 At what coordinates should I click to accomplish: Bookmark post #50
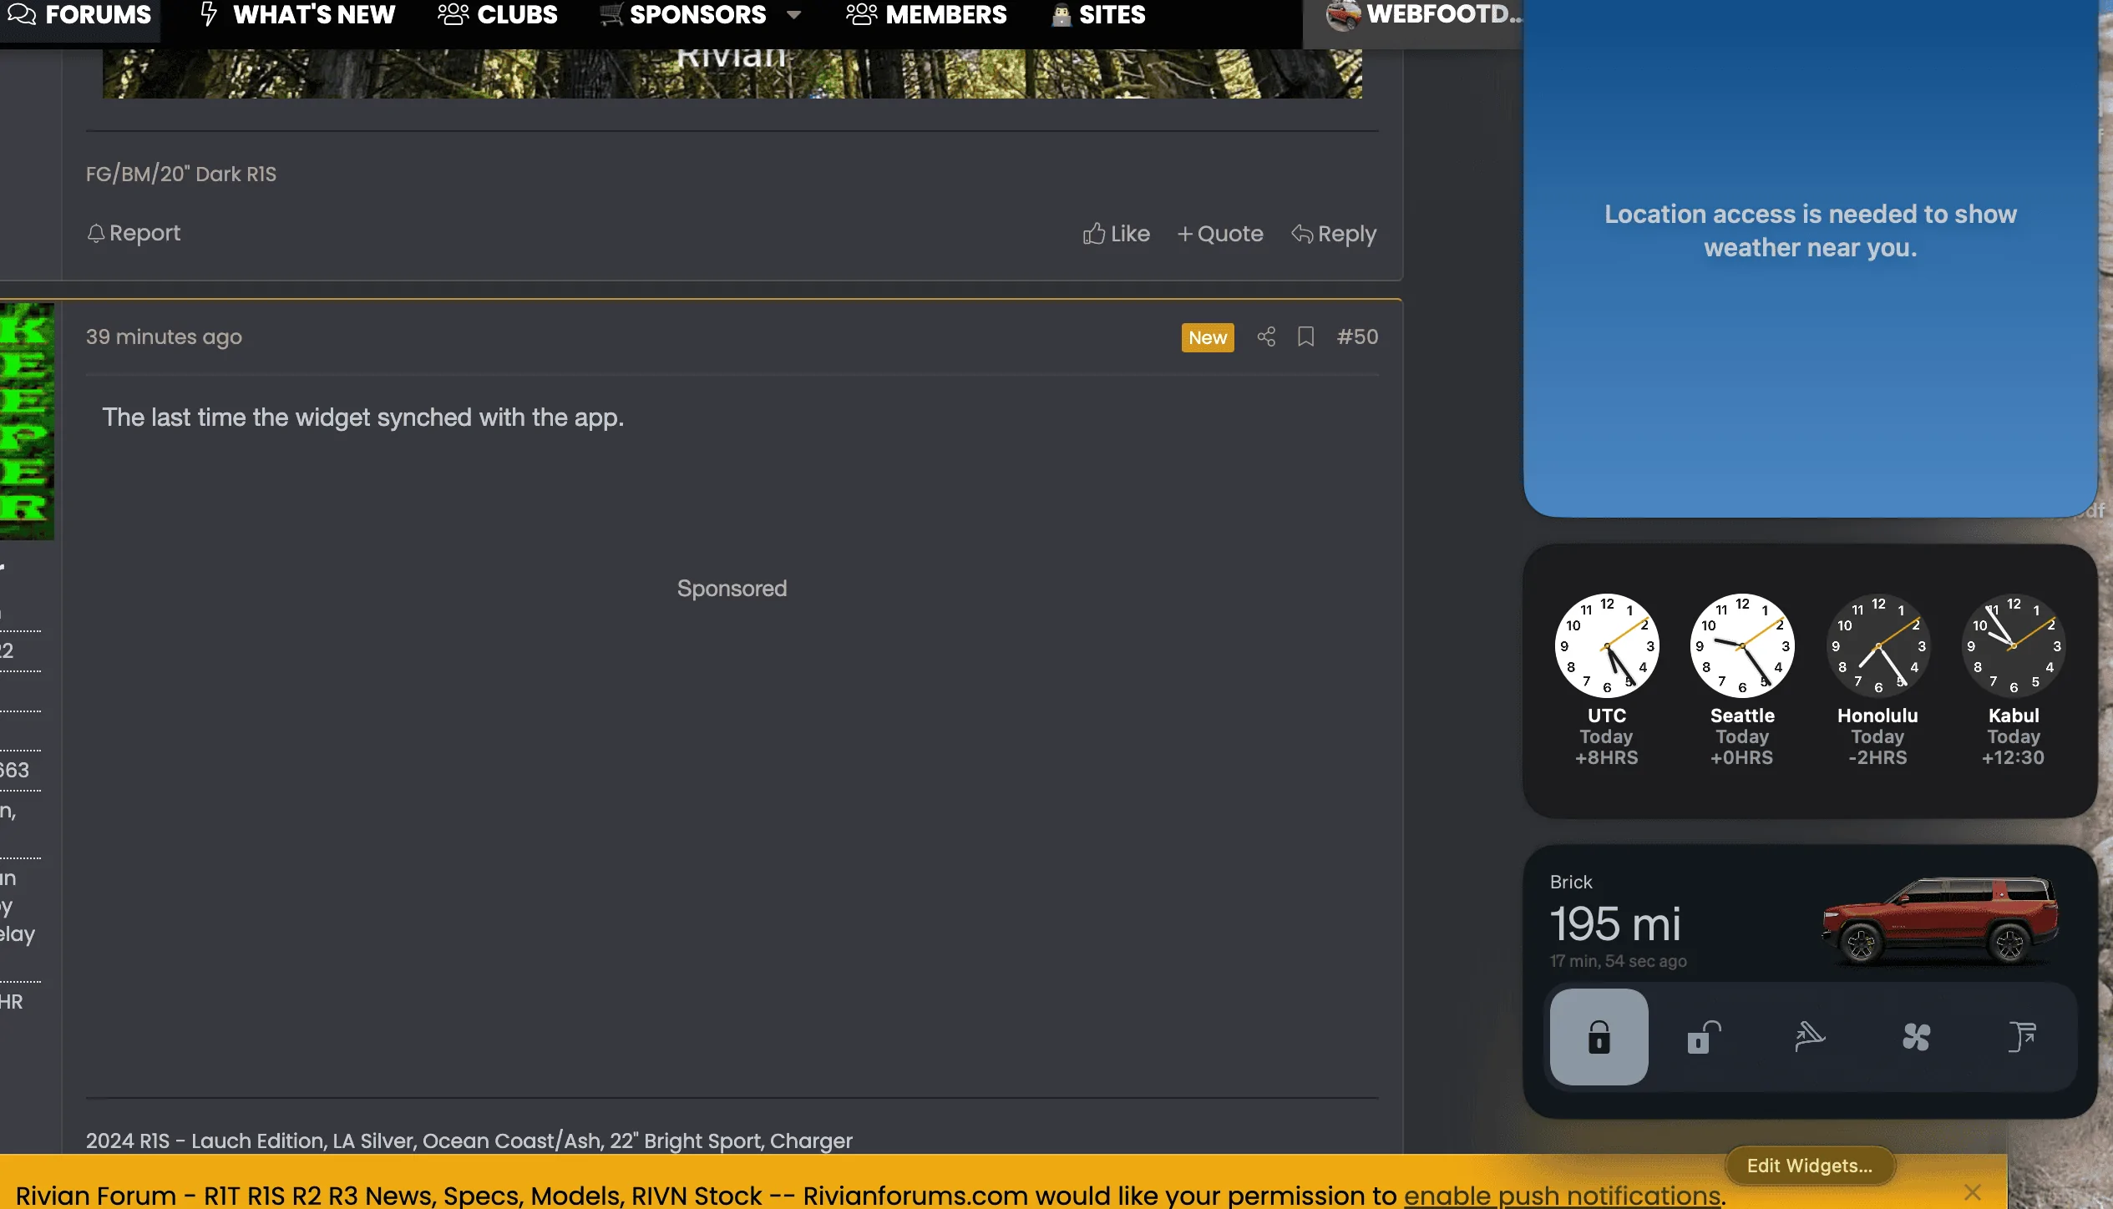(1306, 336)
